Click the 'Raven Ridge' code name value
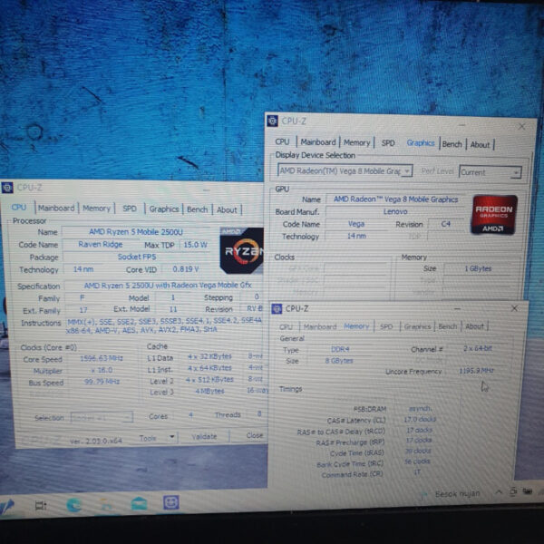Viewport: 544px width, 544px height. [x=101, y=244]
